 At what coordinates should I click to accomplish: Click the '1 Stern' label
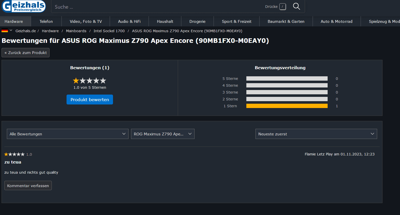coord(230,106)
